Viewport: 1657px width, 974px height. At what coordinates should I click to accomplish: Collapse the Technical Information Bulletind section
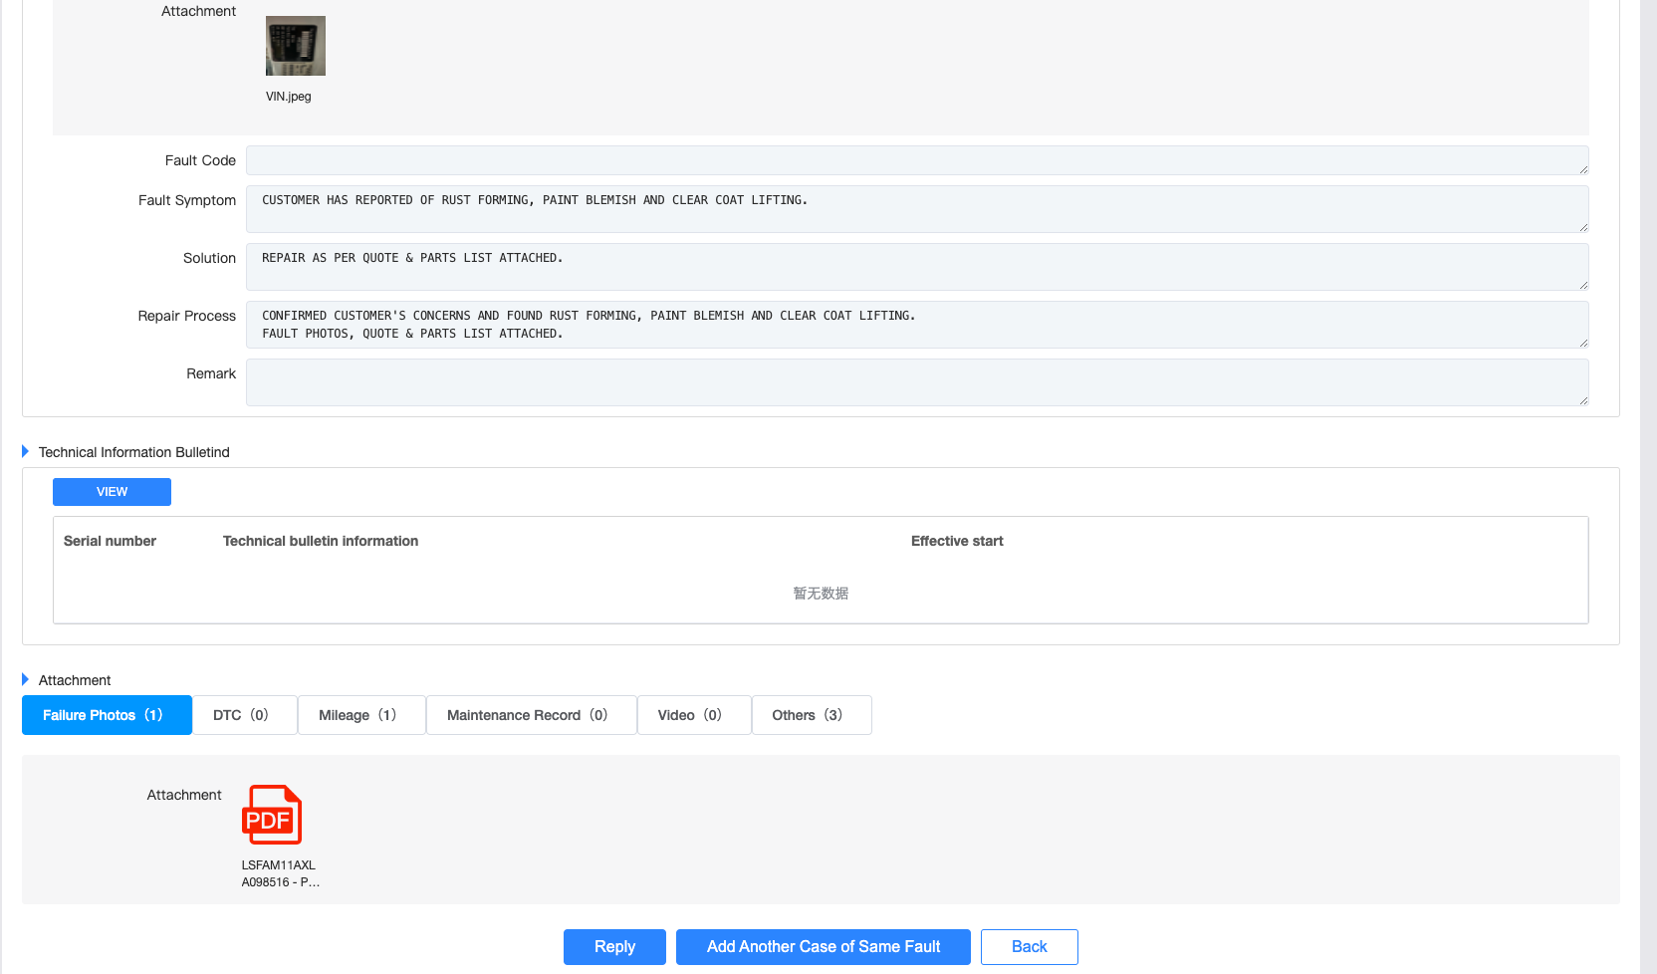[x=26, y=452]
